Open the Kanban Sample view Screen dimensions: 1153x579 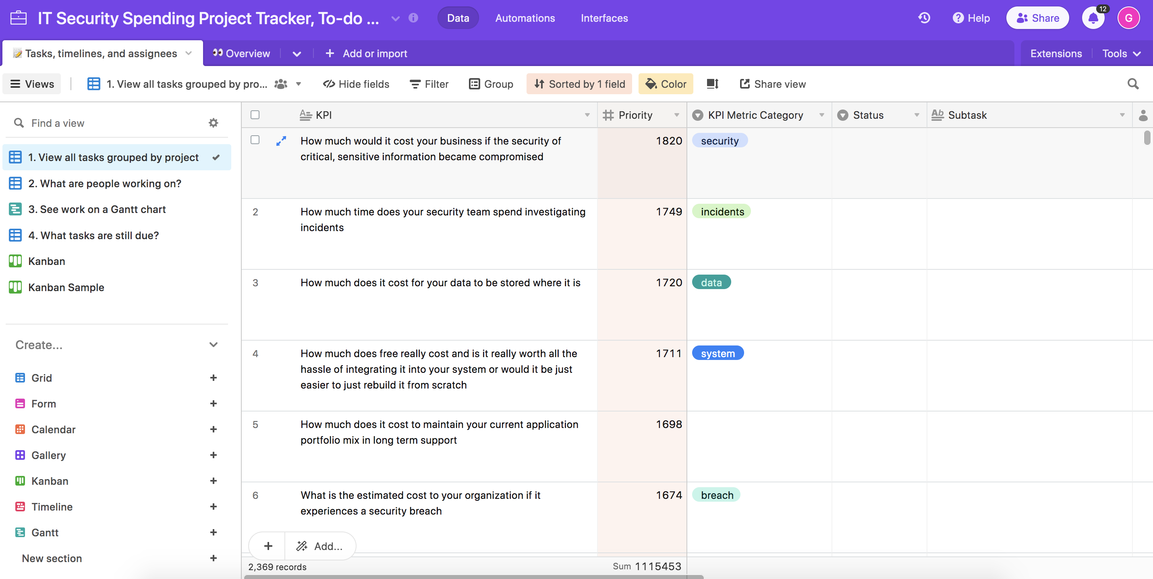point(117,287)
